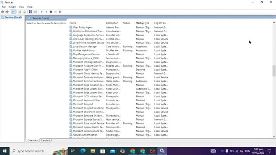Click the Pause Service toolbar icon
The height and width of the screenshot is (155, 276).
click(56, 12)
